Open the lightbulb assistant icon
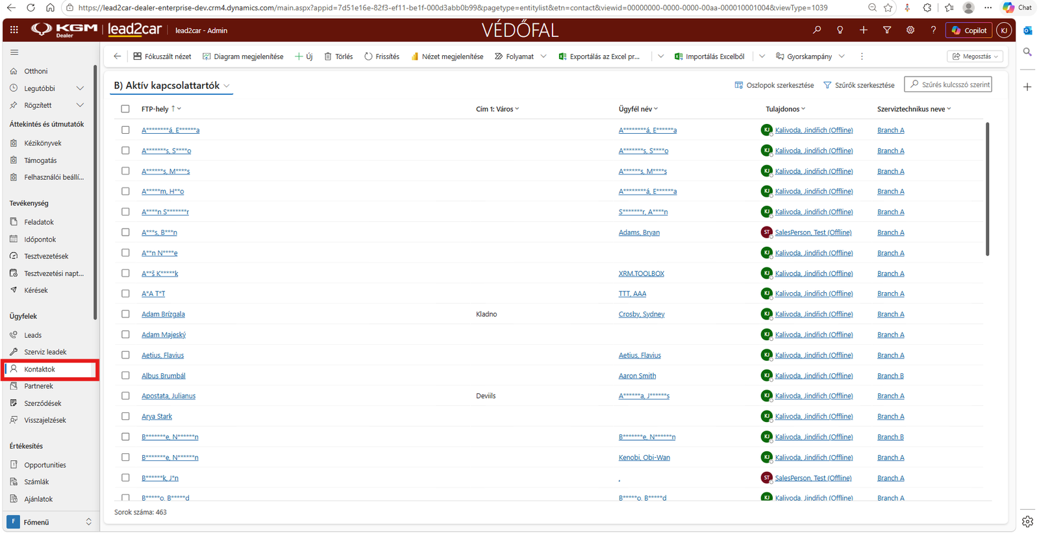 point(840,30)
